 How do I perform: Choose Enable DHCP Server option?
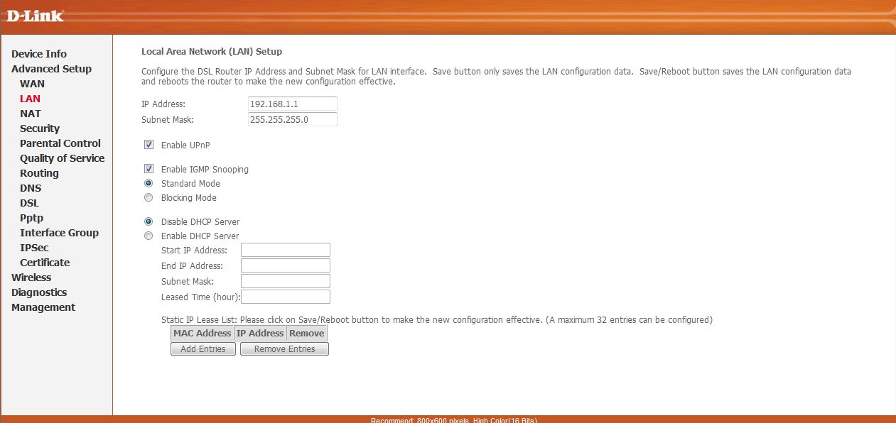(149, 236)
